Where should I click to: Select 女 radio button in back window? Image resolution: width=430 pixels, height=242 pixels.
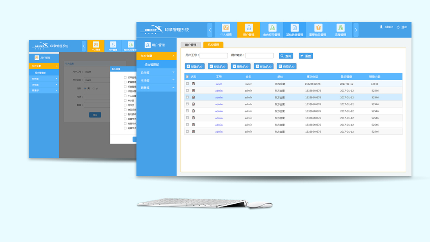point(93,88)
